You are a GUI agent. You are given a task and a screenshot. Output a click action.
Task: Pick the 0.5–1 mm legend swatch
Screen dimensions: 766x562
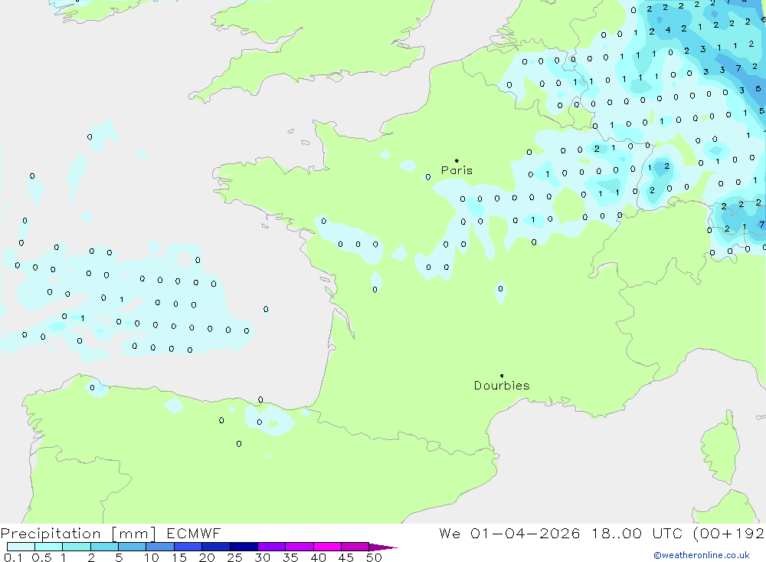[x=49, y=547]
